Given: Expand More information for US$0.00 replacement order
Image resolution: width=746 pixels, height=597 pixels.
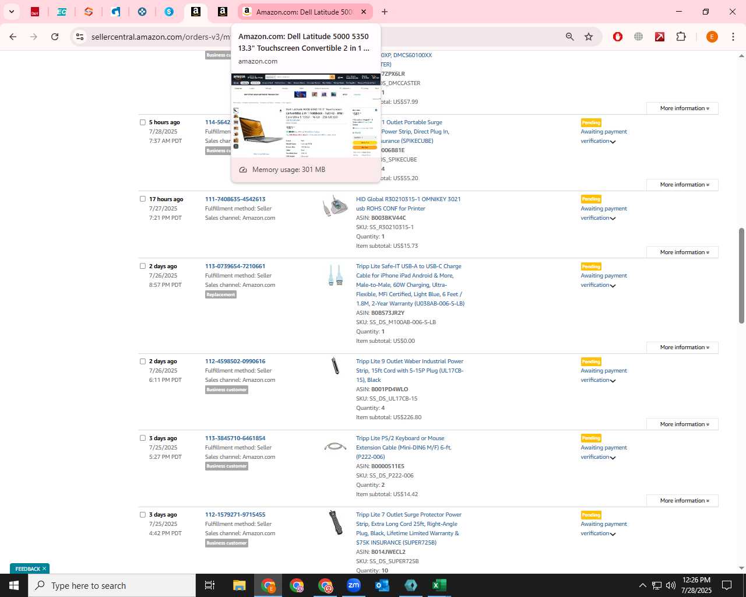Looking at the screenshot, I should 682,347.
